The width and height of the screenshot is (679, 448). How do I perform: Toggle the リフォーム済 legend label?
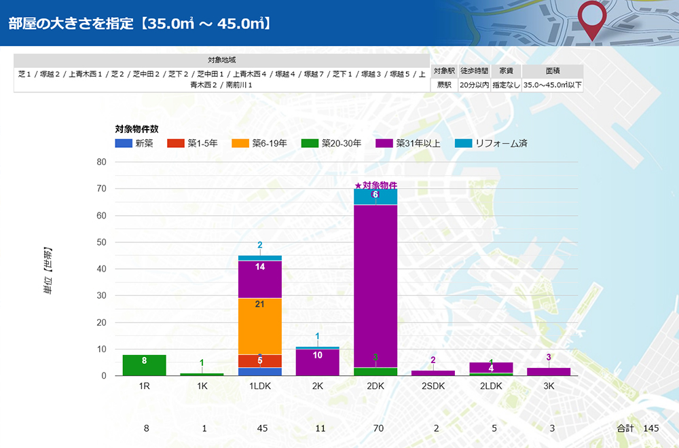click(x=501, y=143)
